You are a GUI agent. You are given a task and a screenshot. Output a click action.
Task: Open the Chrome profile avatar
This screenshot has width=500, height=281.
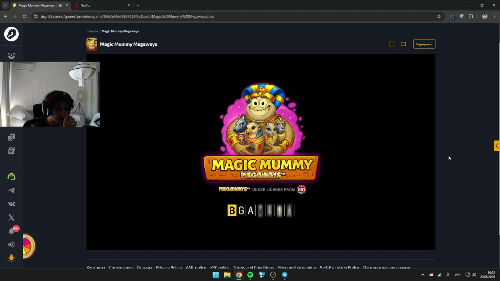pos(485,16)
